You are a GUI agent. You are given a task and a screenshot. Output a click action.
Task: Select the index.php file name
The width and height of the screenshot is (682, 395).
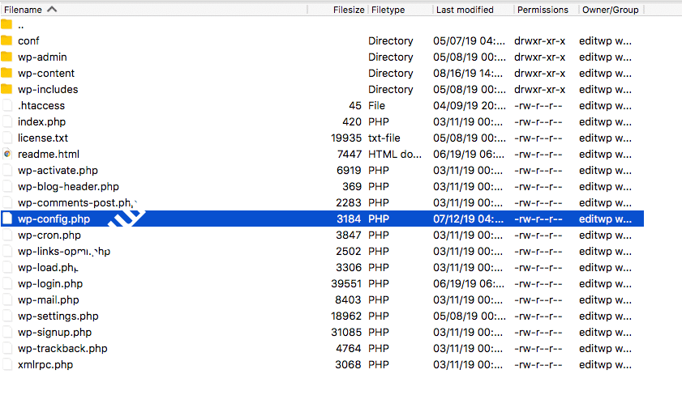point(41,122)
